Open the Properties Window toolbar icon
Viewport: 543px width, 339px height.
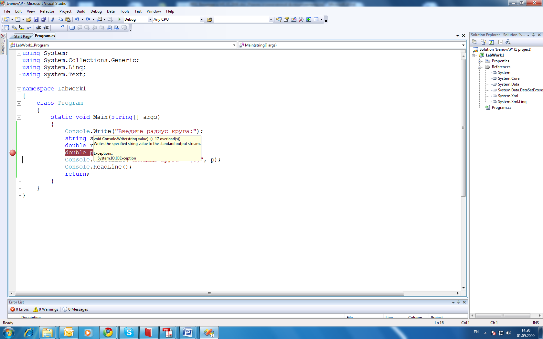click(286, 19)
